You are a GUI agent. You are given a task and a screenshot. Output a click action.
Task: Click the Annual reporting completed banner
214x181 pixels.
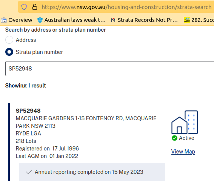(92, 172)
